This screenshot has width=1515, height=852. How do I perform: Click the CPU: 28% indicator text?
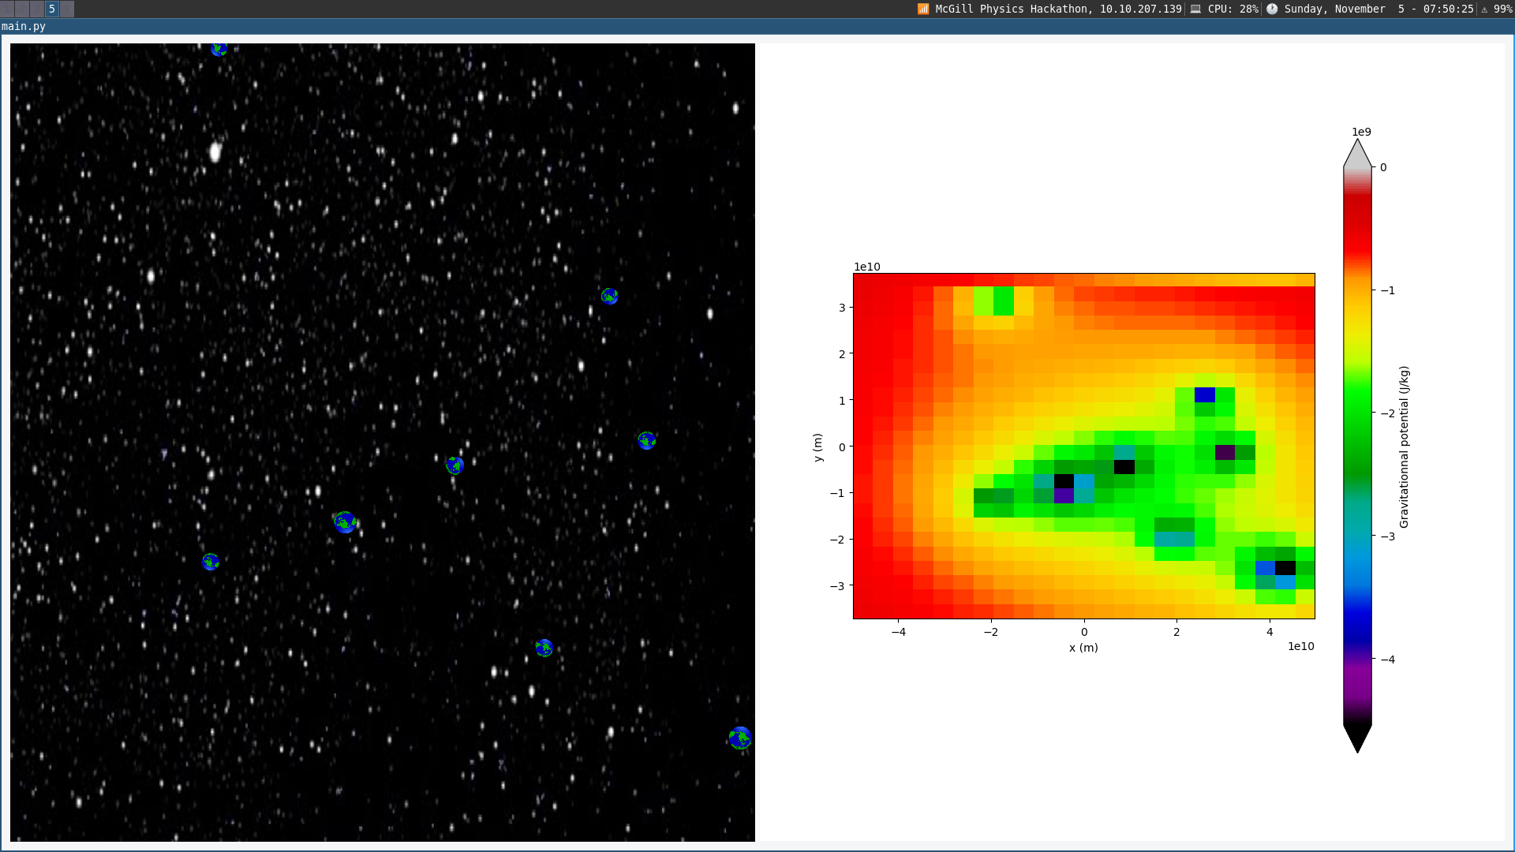(x=1233, y=9)
